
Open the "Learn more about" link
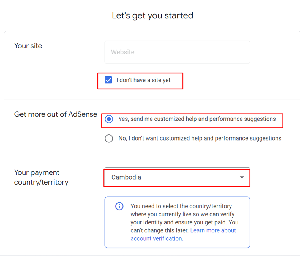coord(213,230)
